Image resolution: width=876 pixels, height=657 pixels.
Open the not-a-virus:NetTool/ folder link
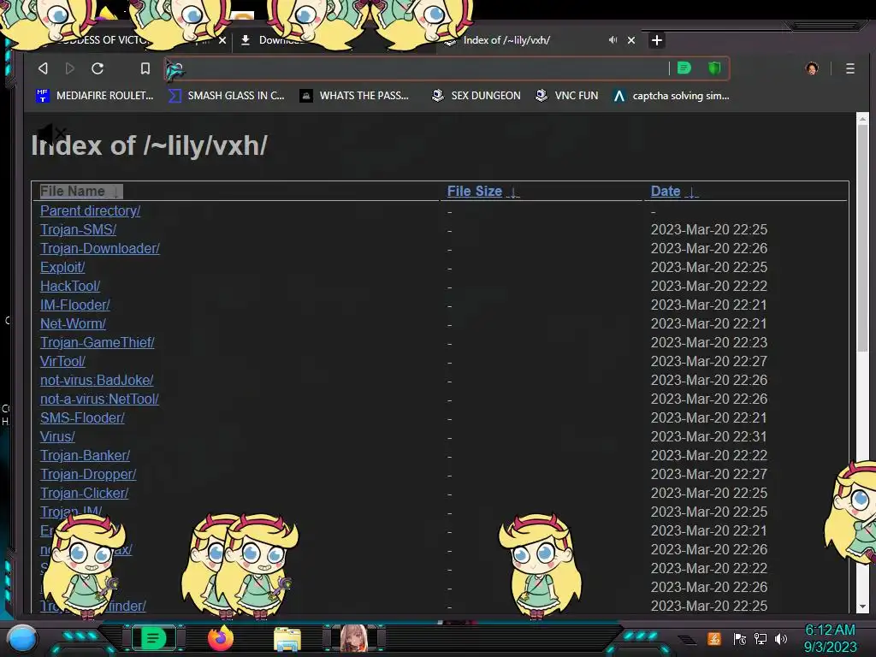tap(99, 399)
